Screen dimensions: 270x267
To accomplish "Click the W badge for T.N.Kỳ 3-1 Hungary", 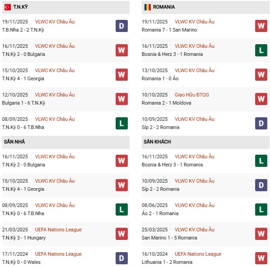I will (x=121, y=234).
